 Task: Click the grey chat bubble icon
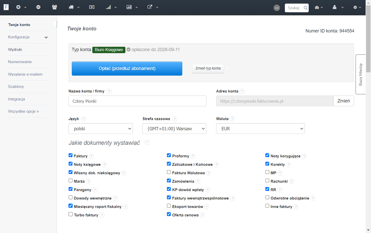[277, 8]
